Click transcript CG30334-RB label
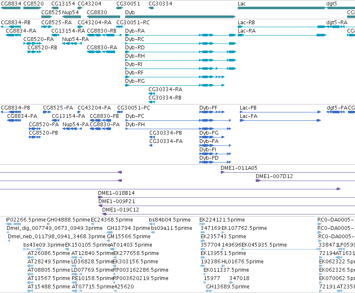 point(165,98)
